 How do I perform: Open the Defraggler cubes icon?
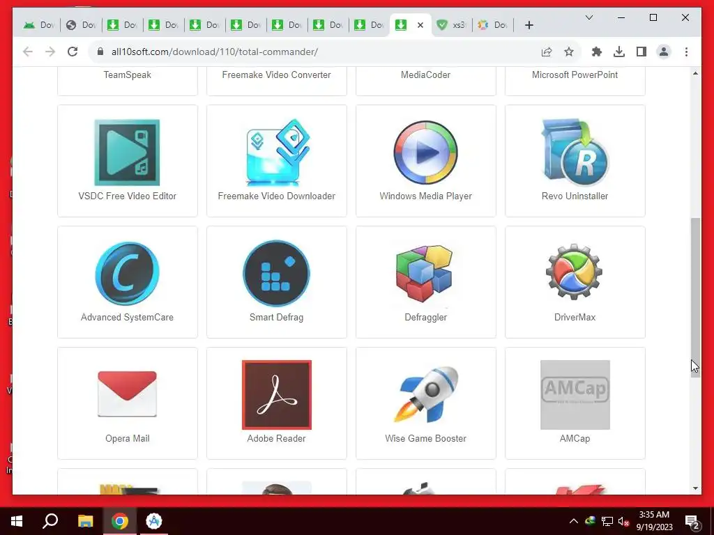point(425,273)
